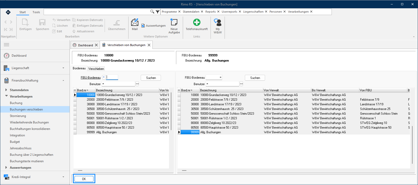This screenshot has width=418, height=185.
Task: Click the left FIBU-Bordereau input field
Action: click(x=112, y=77)
